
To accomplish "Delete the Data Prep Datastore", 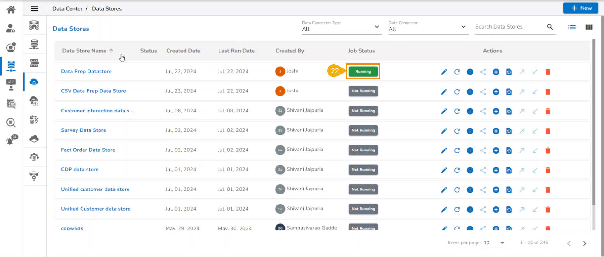I will pos(548,72).
